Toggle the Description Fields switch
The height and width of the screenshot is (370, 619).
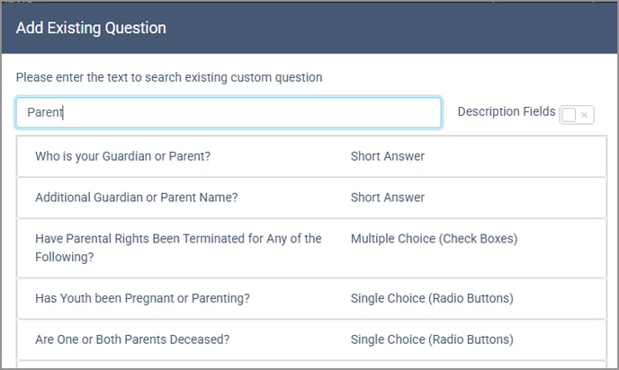[576, 115]
